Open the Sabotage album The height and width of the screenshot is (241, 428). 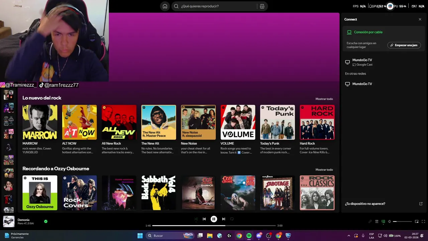(278, 193)
